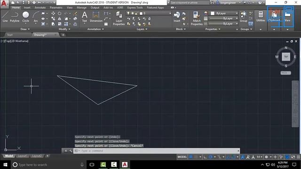Viewport: 301px width, 169px height.
Task: Click the Stretch tool in Modify panel
Action: pos(53,24)
